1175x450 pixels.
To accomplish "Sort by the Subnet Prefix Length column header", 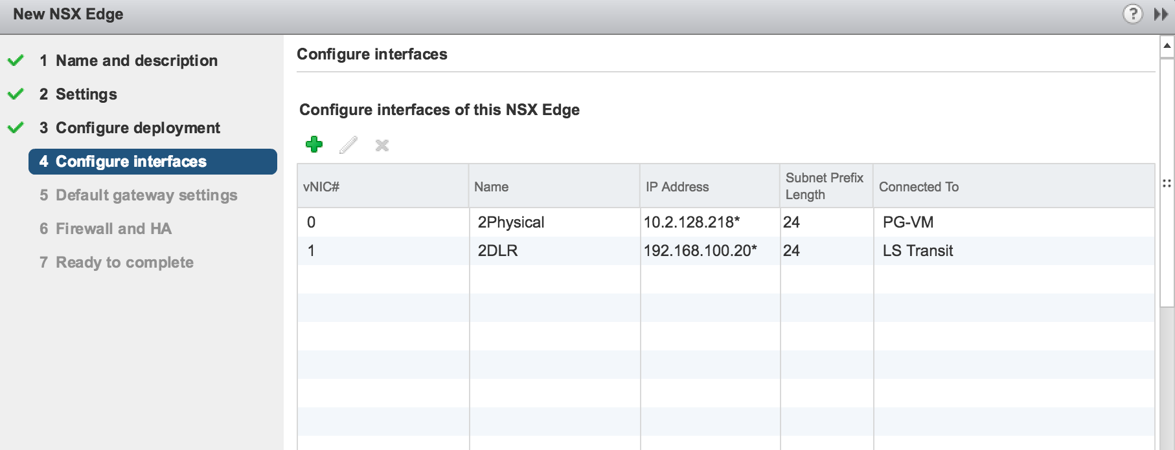I will click(x=827, y=186).
